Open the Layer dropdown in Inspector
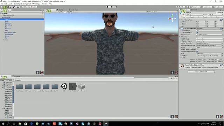 pyautogui.click(x=216, y=15)
